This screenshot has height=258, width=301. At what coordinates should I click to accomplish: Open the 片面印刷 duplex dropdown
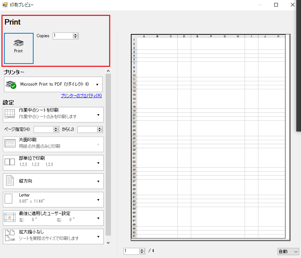[x=53, y=145]
